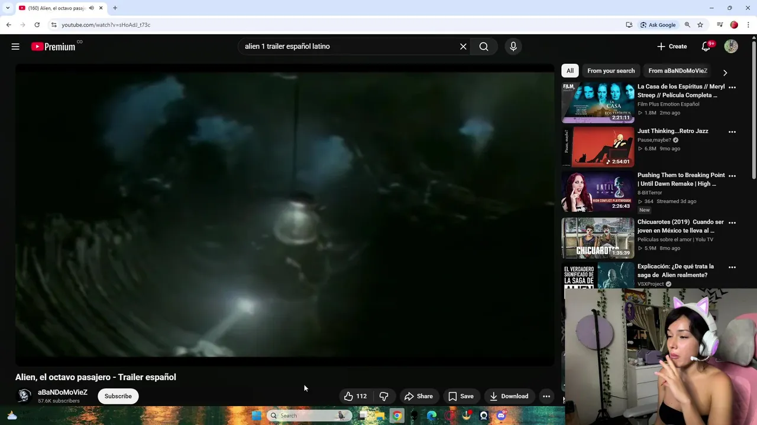Open the aBaNDoMoVieZ channel name link
The width and height of the screenshot is (757, 425).
[x=63, y=393]
